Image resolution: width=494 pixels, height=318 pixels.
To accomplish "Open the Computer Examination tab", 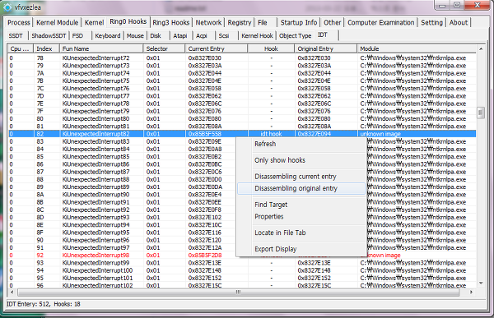I will [x=381, y=23].
